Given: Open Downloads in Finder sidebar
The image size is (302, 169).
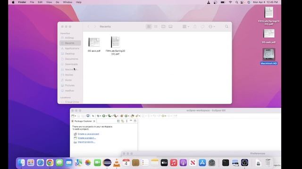Looking at the screenshot, I should [x=70, y=64].
